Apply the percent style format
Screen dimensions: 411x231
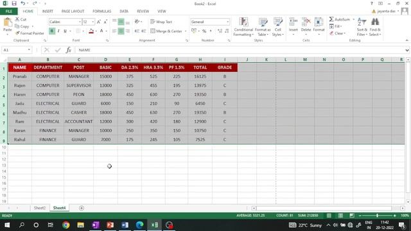pos(204,31)
